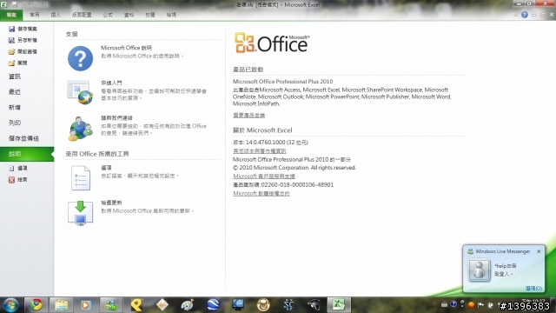Screen dimensions: 556x313
Task: Open the Google Earth icon in the taskbar
Action: coord(213,305)
